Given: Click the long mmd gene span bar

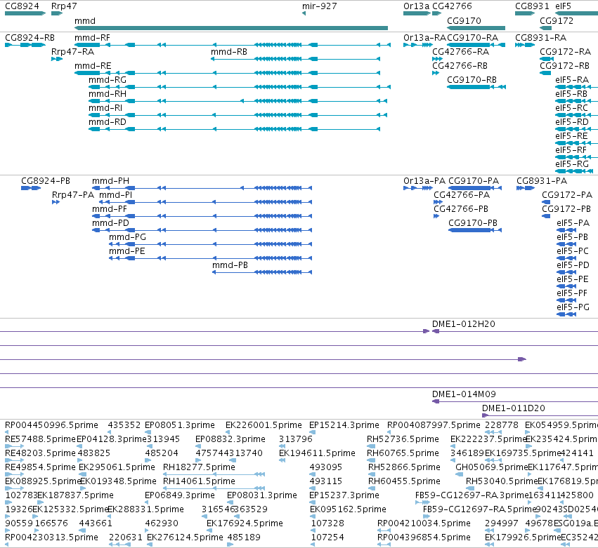Looking at the screenshot, I should 231,28.
